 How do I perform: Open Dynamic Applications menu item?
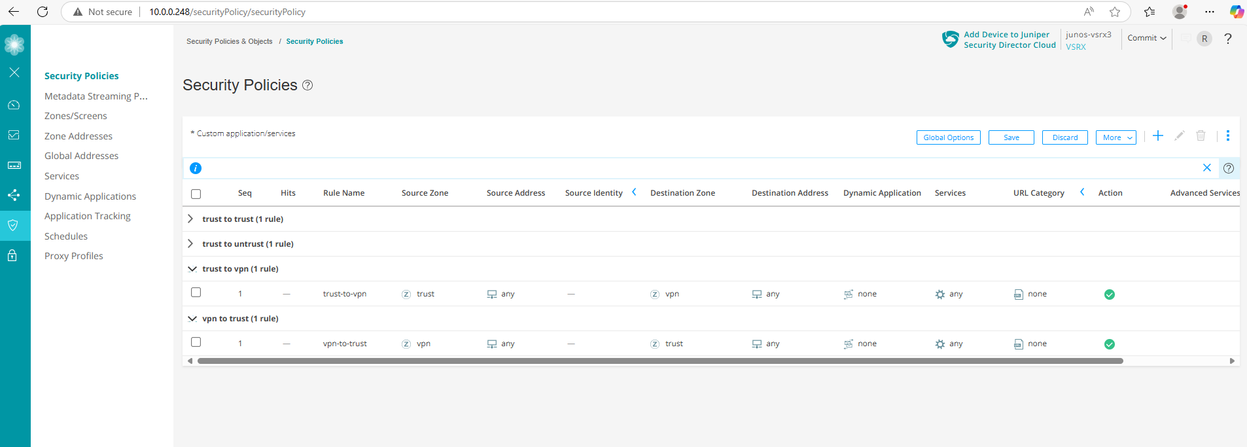(x=90, y=196)
